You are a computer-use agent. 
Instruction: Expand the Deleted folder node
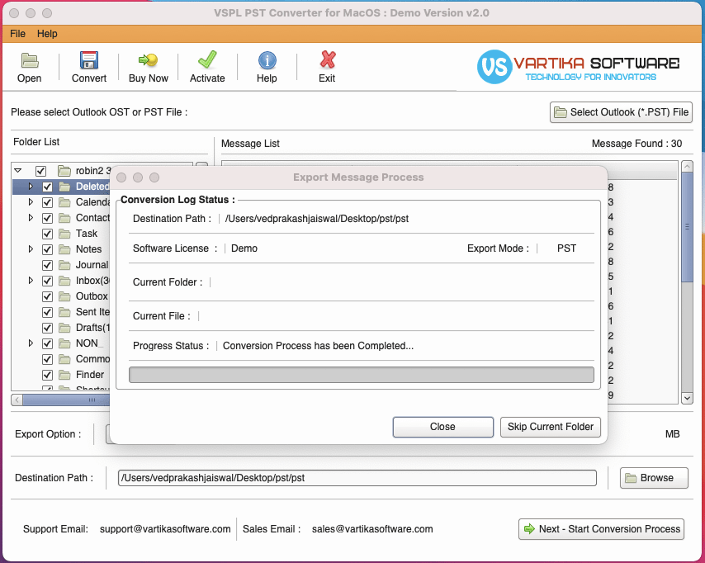tap(31, 187)
